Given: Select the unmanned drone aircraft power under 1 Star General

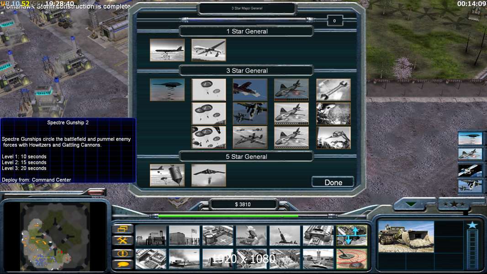Looking at the screenshot, I should (209, 50).
